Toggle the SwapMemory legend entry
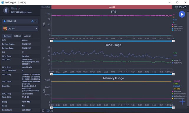Screen dimensions: 189x113 179,94
